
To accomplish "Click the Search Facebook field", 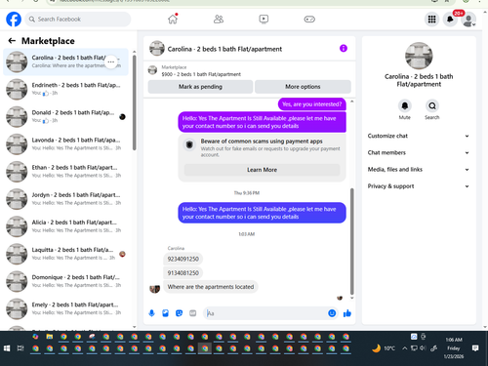I will click(x=78, y=20).
